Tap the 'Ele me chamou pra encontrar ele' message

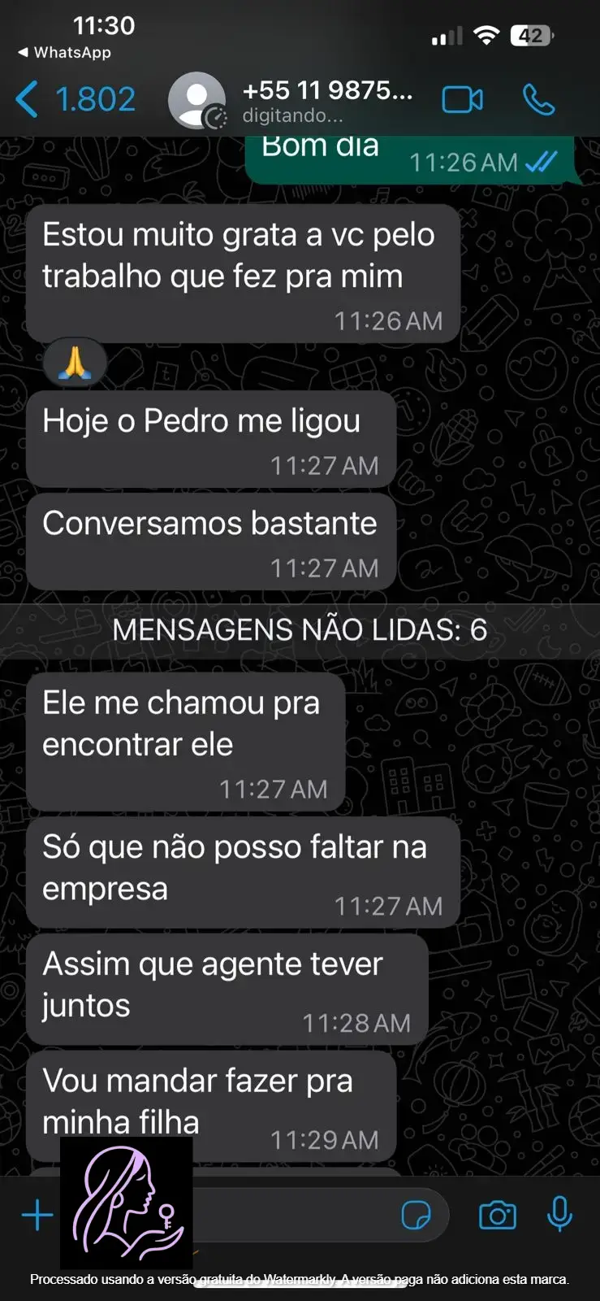coord(186,742)
